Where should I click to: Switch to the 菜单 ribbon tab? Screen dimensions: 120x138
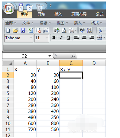tap(25, 14)
